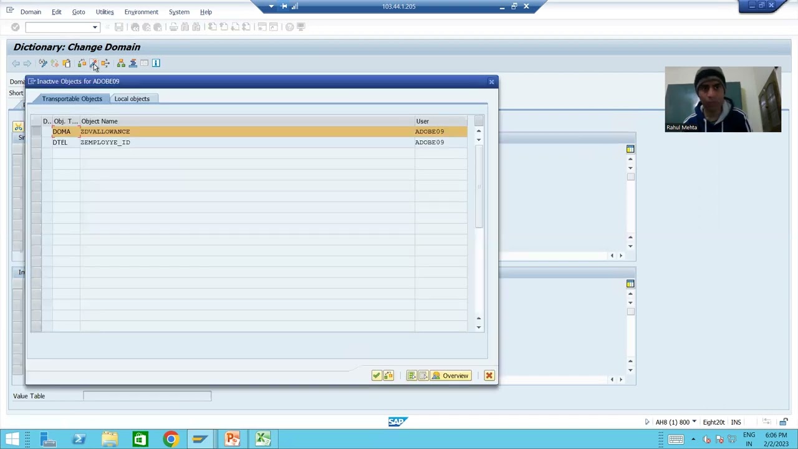Open the Goto menu
798x449 pixels.
(79, 12)
